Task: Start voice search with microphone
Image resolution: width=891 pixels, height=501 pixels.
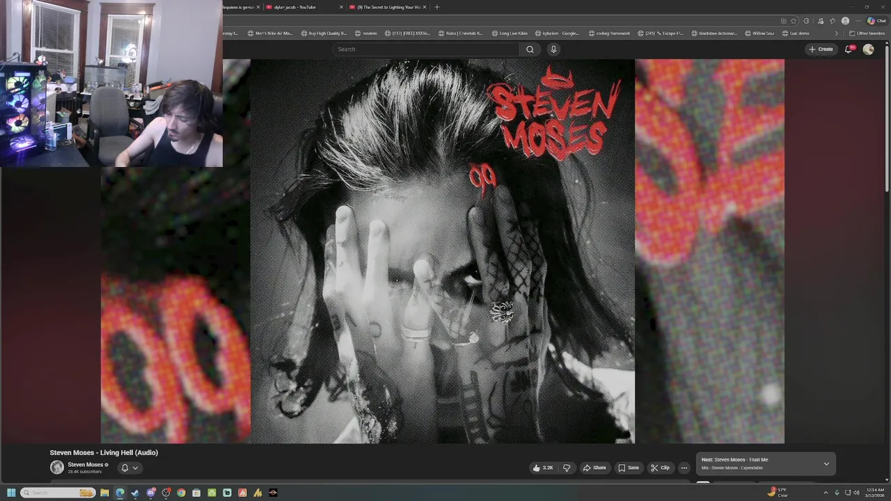Action: click(x=553, y=49)
